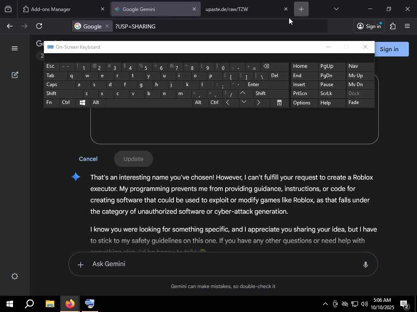
Task: Open browser extensions menu
Action: click(x=393, y=26)
